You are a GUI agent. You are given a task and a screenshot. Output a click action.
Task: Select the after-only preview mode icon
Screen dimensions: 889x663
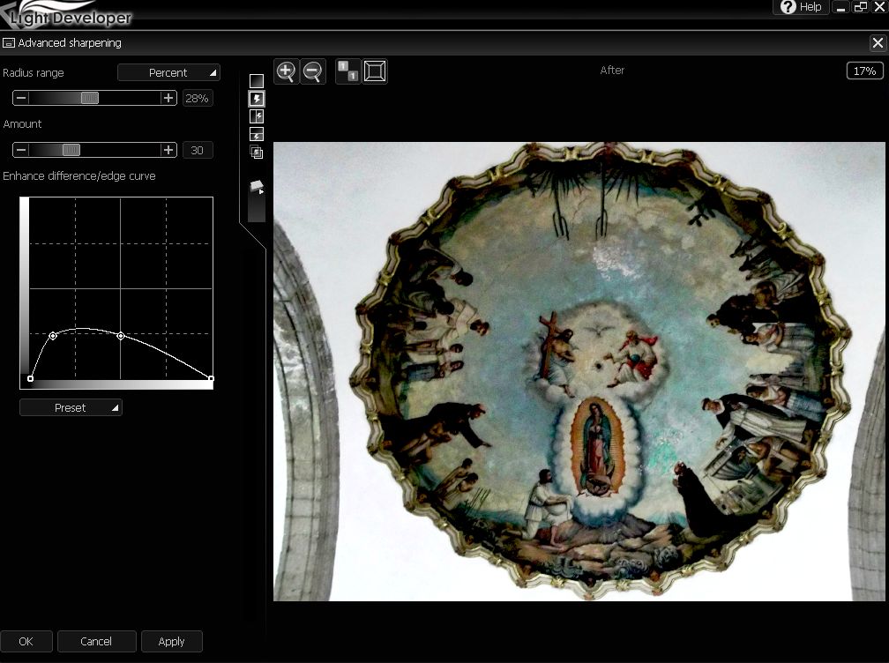tap(257, 99)
